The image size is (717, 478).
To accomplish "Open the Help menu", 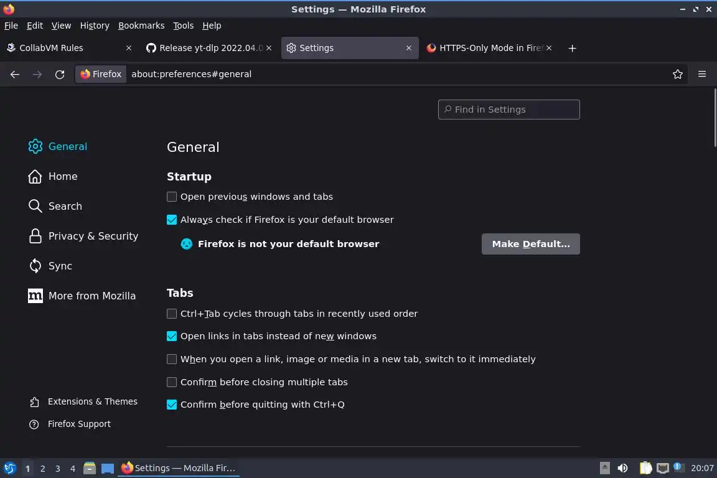I will 212,26.
